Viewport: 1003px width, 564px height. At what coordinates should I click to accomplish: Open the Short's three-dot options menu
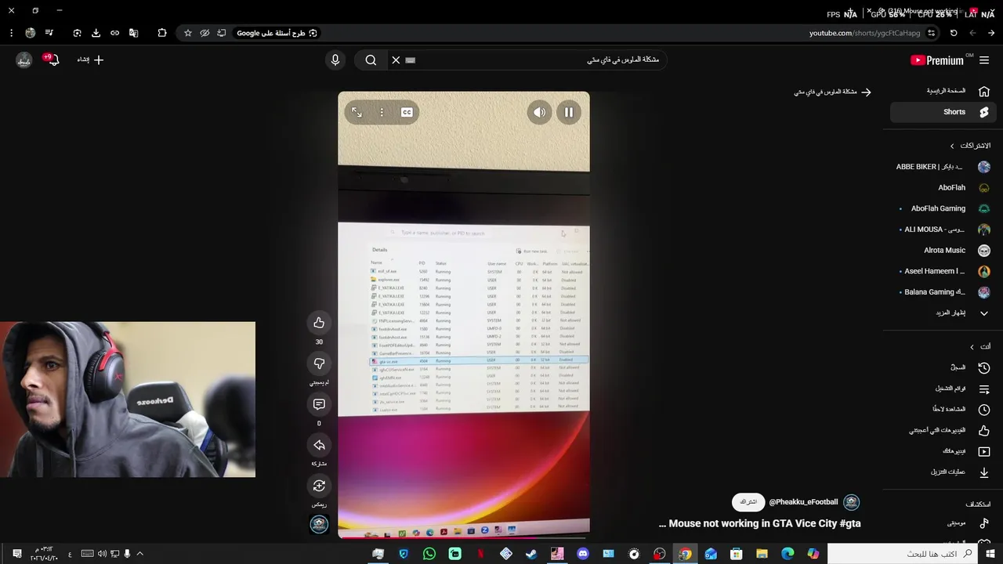[382, 112]
